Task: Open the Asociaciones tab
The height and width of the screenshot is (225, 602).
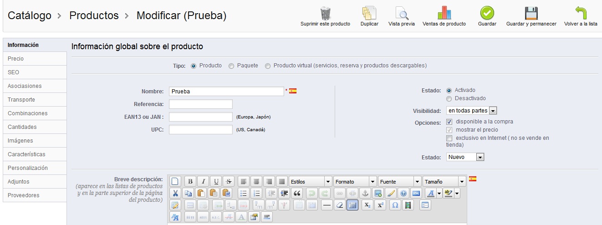Action: pyautogui.click(x=35, y=86)
